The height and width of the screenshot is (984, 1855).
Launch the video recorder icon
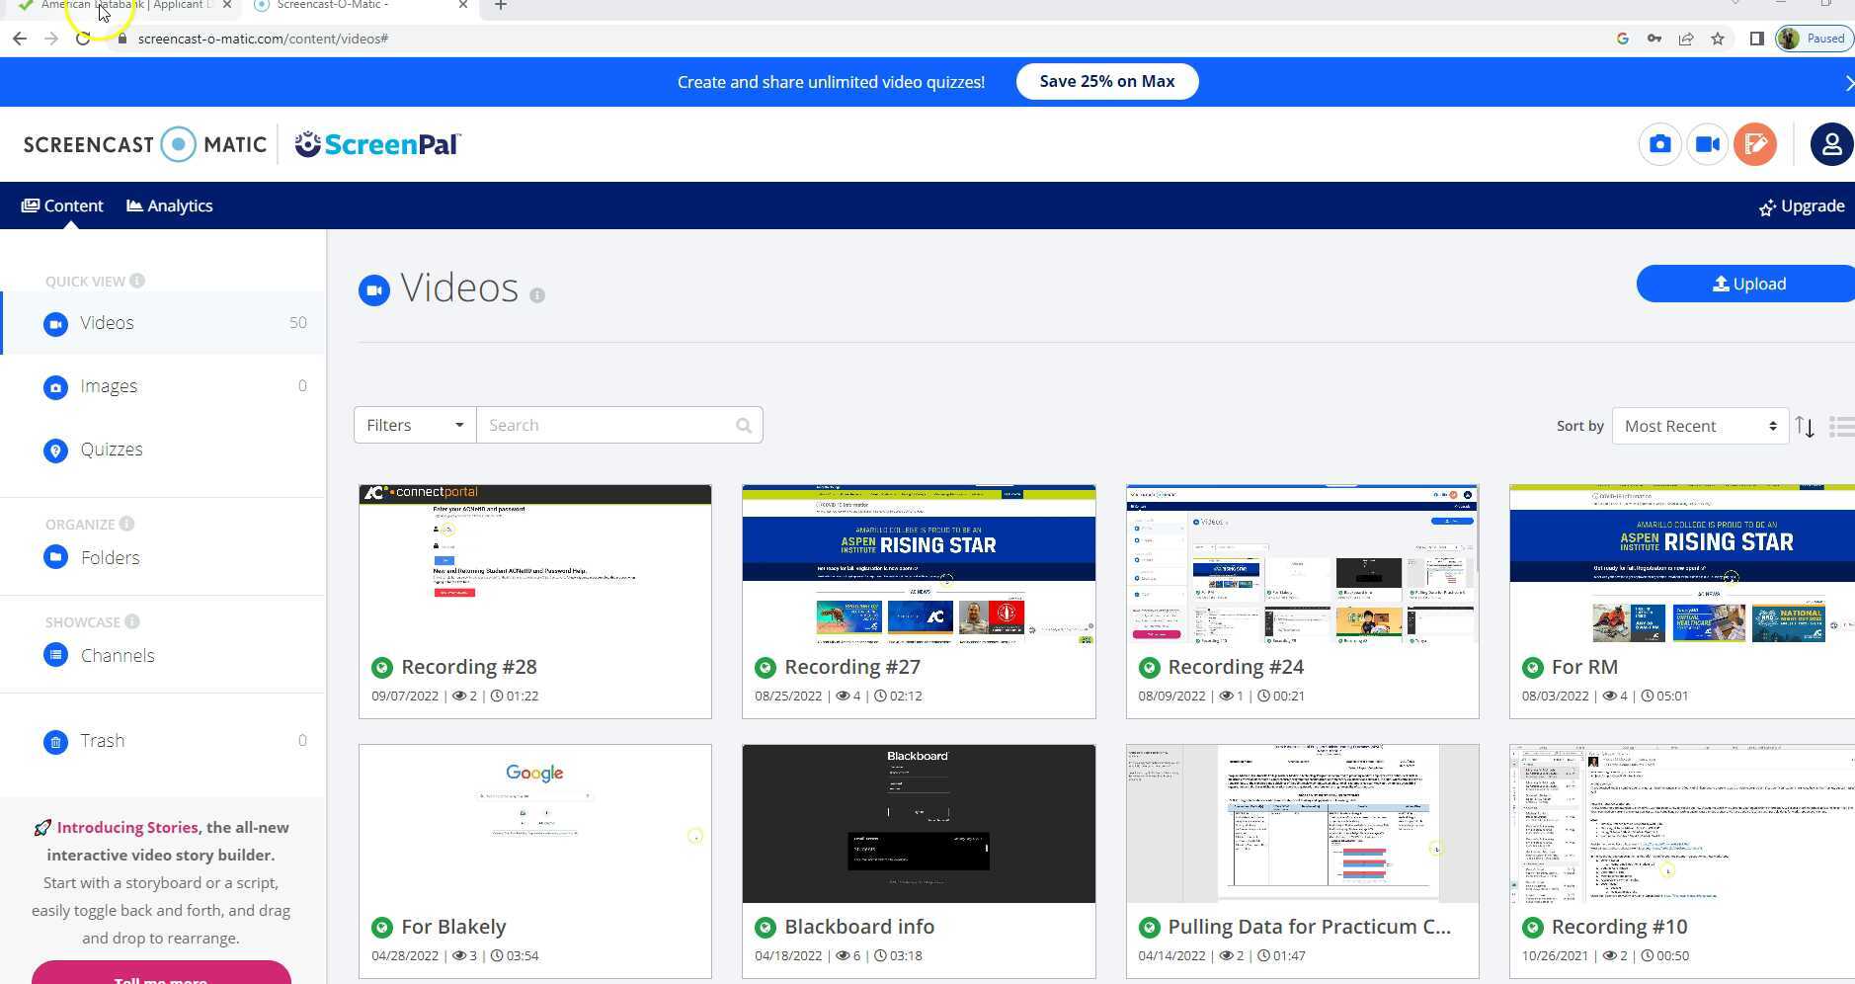1707,144
